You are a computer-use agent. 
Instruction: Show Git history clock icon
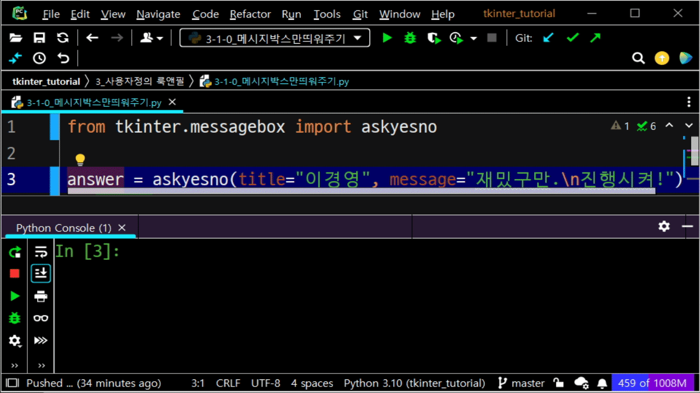[39, 58]
